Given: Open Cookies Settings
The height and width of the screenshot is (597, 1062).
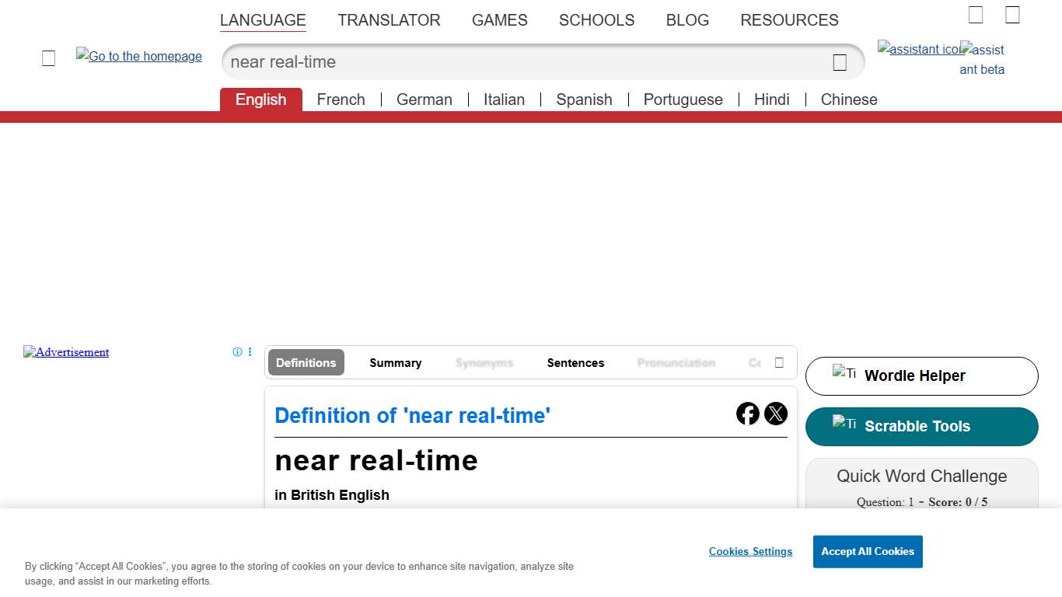Looking at the screenshot, I should tap(750, 551).
